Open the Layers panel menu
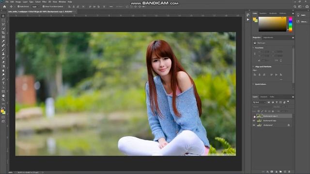 click(293, 97)
